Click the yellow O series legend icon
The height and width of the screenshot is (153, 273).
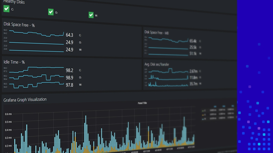[203, 115]
